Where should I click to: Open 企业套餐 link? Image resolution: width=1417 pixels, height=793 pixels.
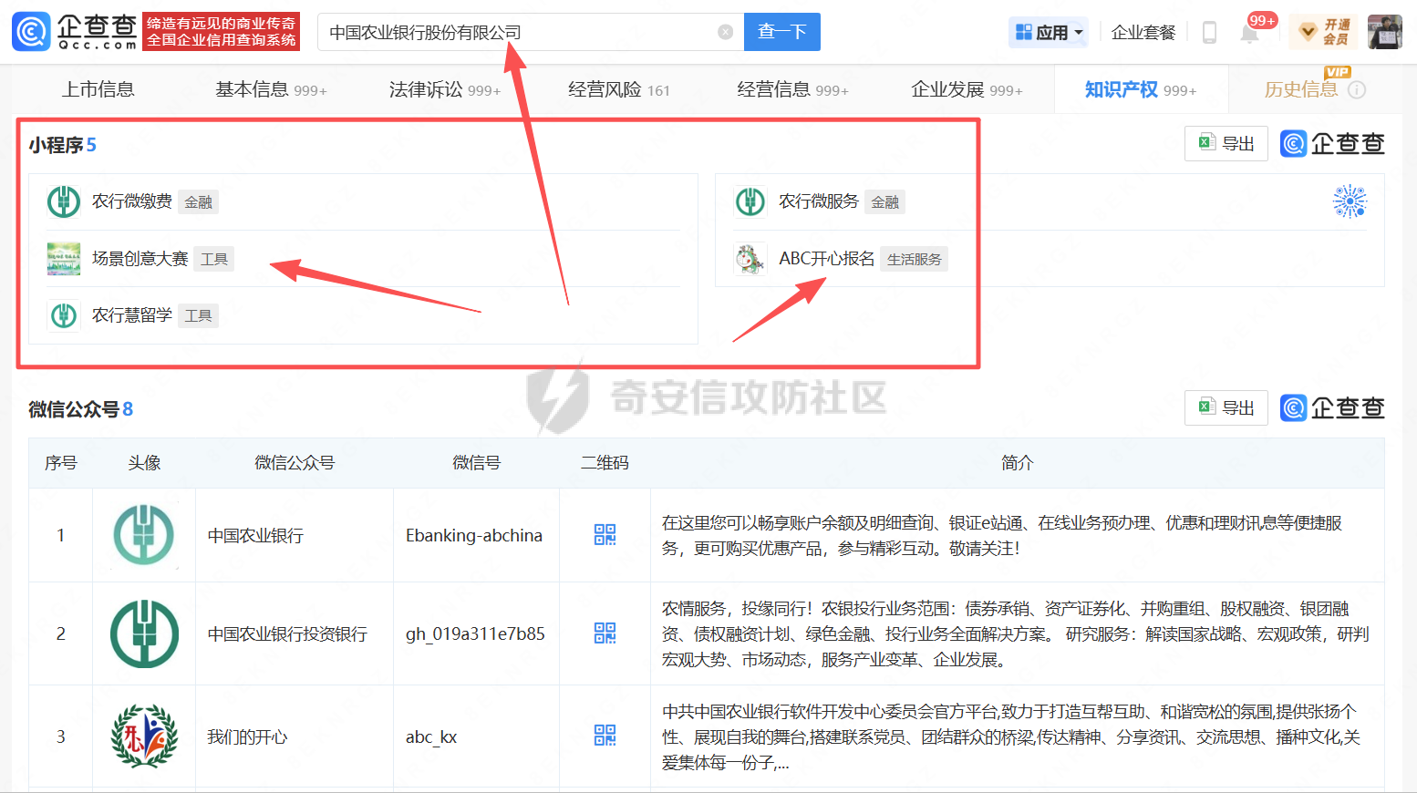click(x=1143, y=33)
